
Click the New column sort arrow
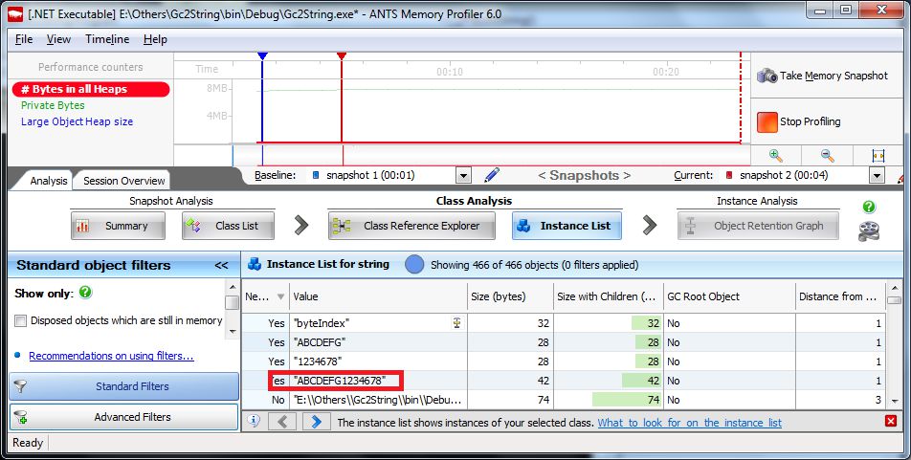[280, 296]
